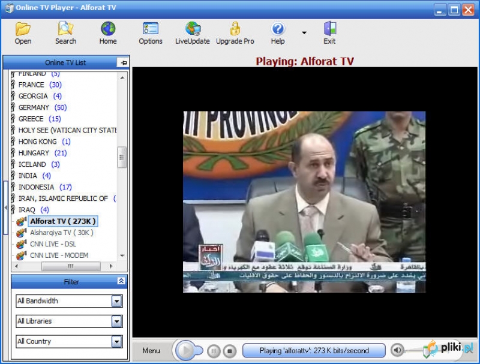The width and height of the screenshot is (480, 364).
Task: Click the CNN LIVE - DSL channel icon
Action: tap(21, 244)
